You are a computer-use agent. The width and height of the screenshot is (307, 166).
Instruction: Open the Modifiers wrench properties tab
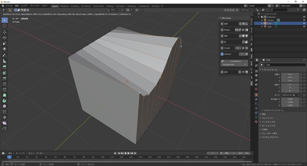256,99
